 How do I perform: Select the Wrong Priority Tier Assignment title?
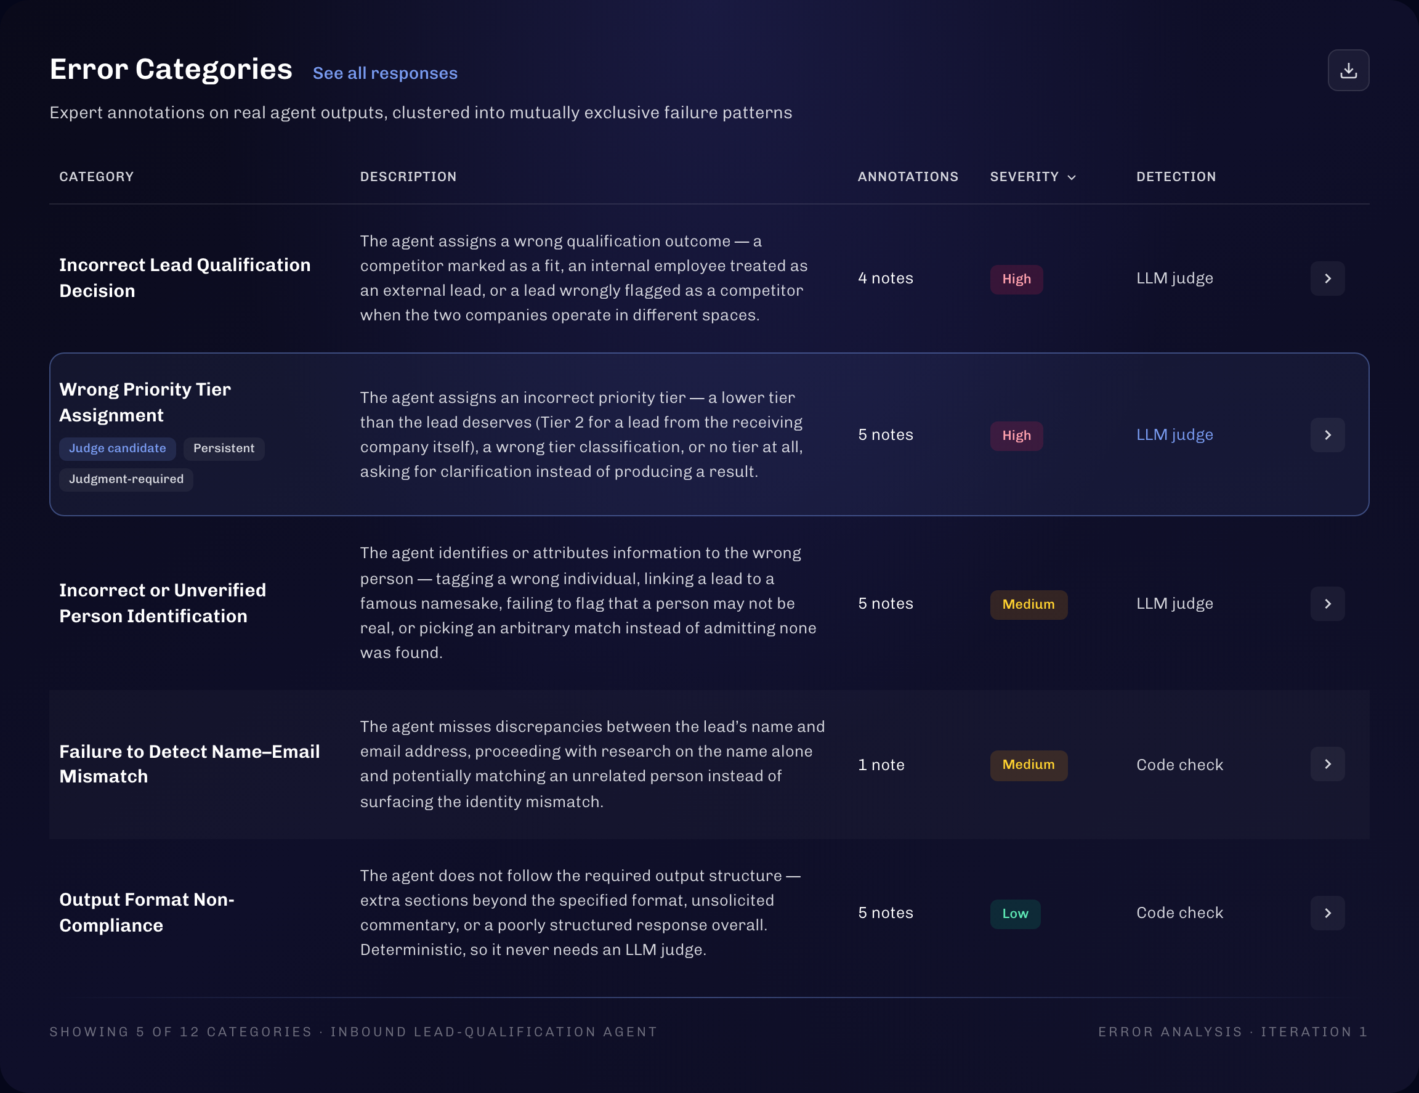coord(145,402)
